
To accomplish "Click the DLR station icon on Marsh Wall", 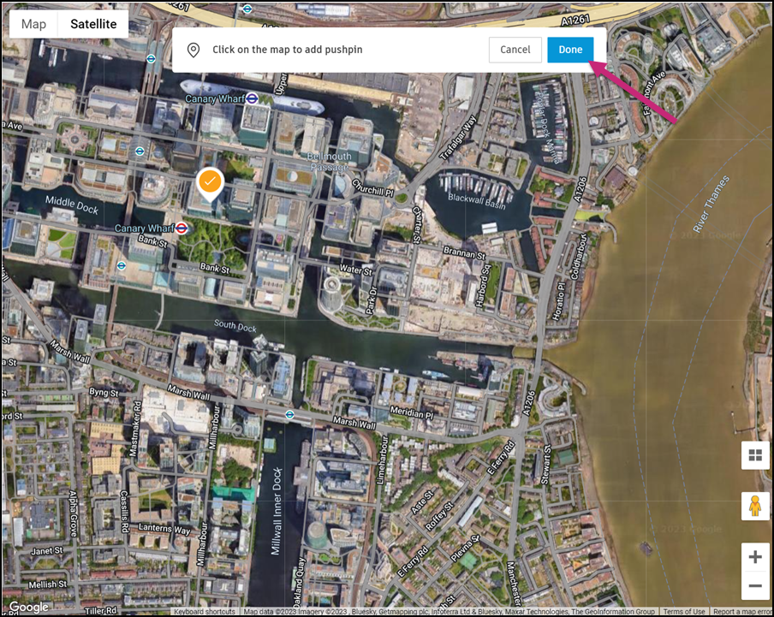I will [289, 415].
